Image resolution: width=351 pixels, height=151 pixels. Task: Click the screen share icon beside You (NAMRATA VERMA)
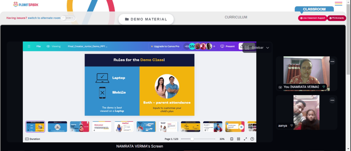(x=280, y=87)
